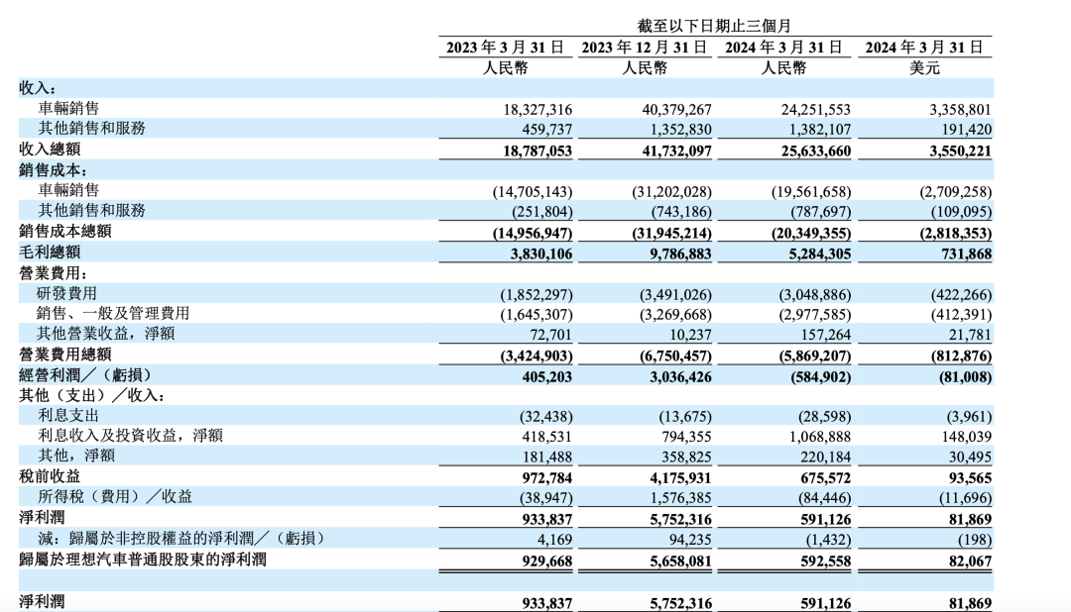The height and width of the screenshot is (612, 1071).
Task: Select gross profit value 9,786,883
Action: [x=681, y=255]
